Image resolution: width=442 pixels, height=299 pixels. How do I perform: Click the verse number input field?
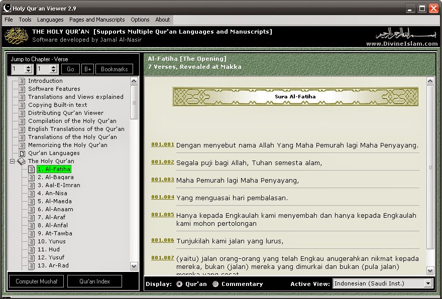[x=43, y=69]
